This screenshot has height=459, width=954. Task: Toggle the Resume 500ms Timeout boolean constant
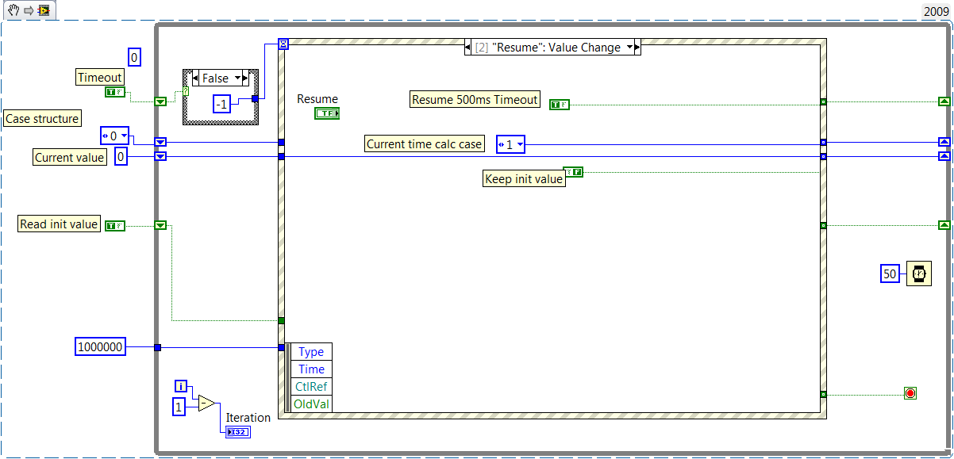[x=560, y=104]
